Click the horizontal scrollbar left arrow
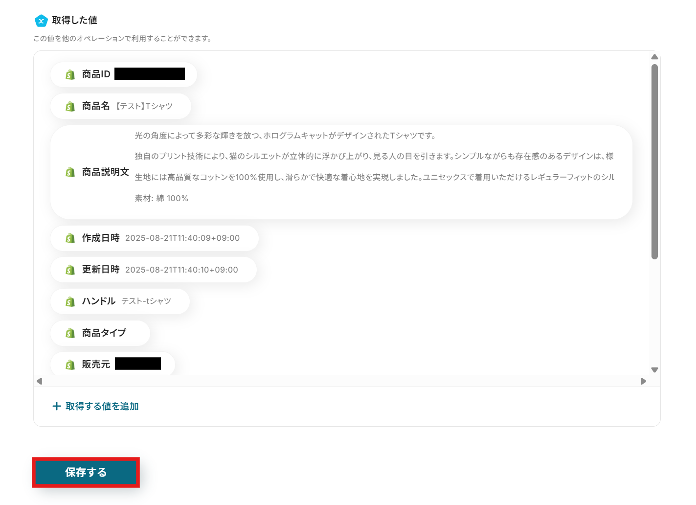This screenshot has height=505, width=696. click(x=40, y=381)
